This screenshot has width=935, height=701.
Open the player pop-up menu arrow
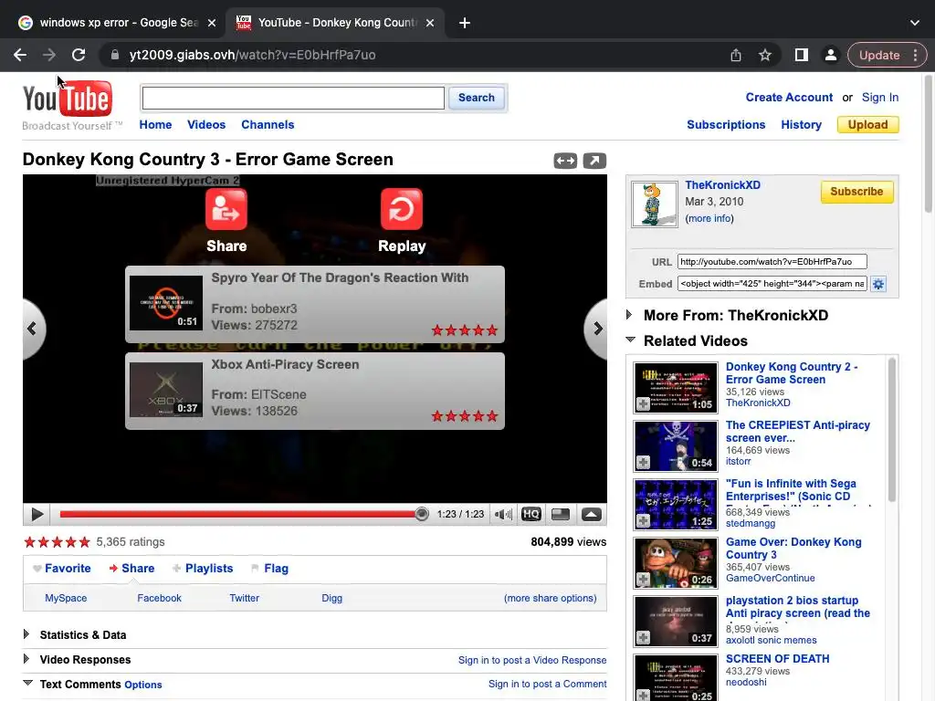coord(592,515)
